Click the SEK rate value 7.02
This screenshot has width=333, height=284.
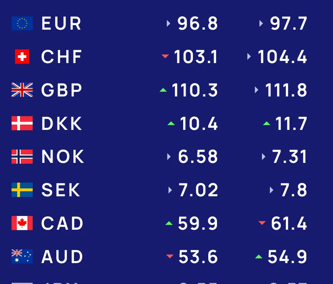198,190
